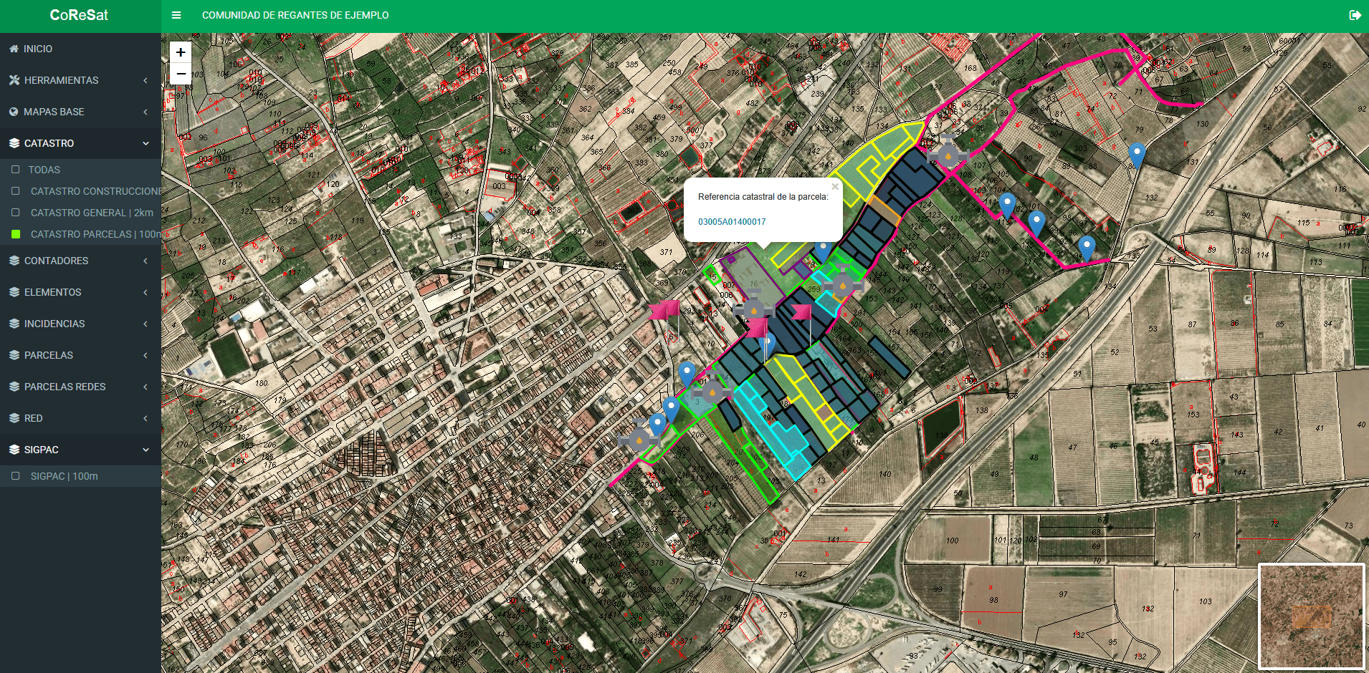Open the PARCELAS REDES menu item
Image resolution: width=1369 pixels, height=673 pixels.
65,387
